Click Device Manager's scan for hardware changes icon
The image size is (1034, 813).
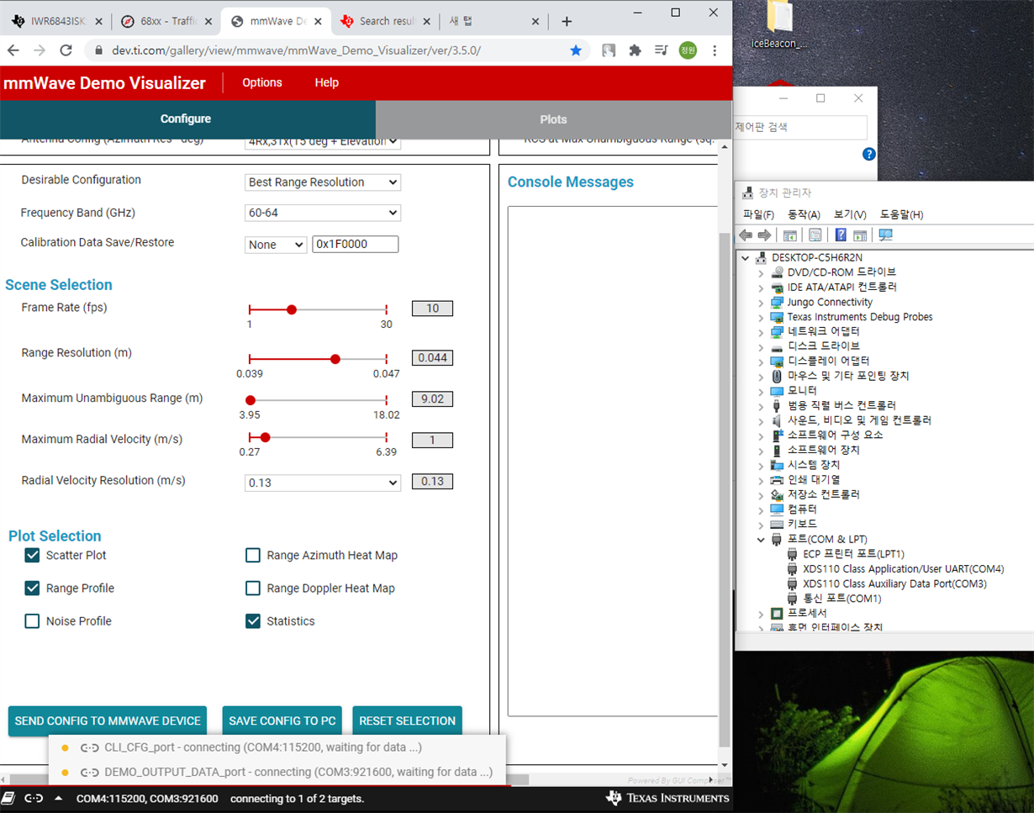coord(884,235)
